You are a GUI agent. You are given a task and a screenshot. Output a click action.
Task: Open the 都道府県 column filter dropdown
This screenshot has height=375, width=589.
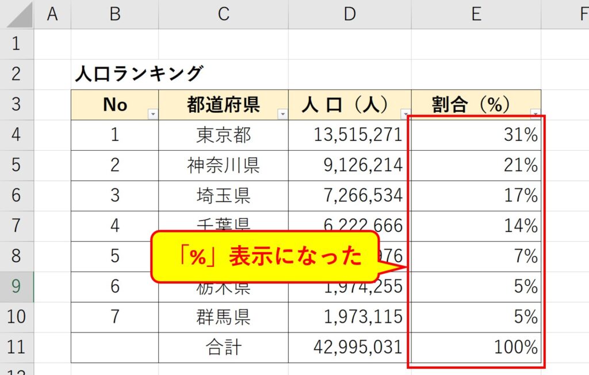[282, 113]
